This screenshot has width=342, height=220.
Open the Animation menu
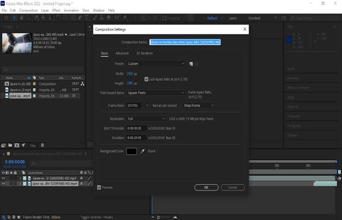[71, 10]
